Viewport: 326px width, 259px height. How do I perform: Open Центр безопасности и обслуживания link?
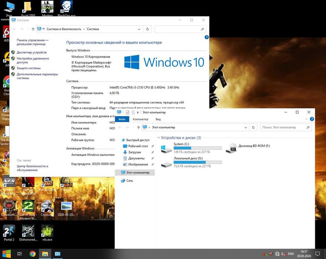(32, 168)
